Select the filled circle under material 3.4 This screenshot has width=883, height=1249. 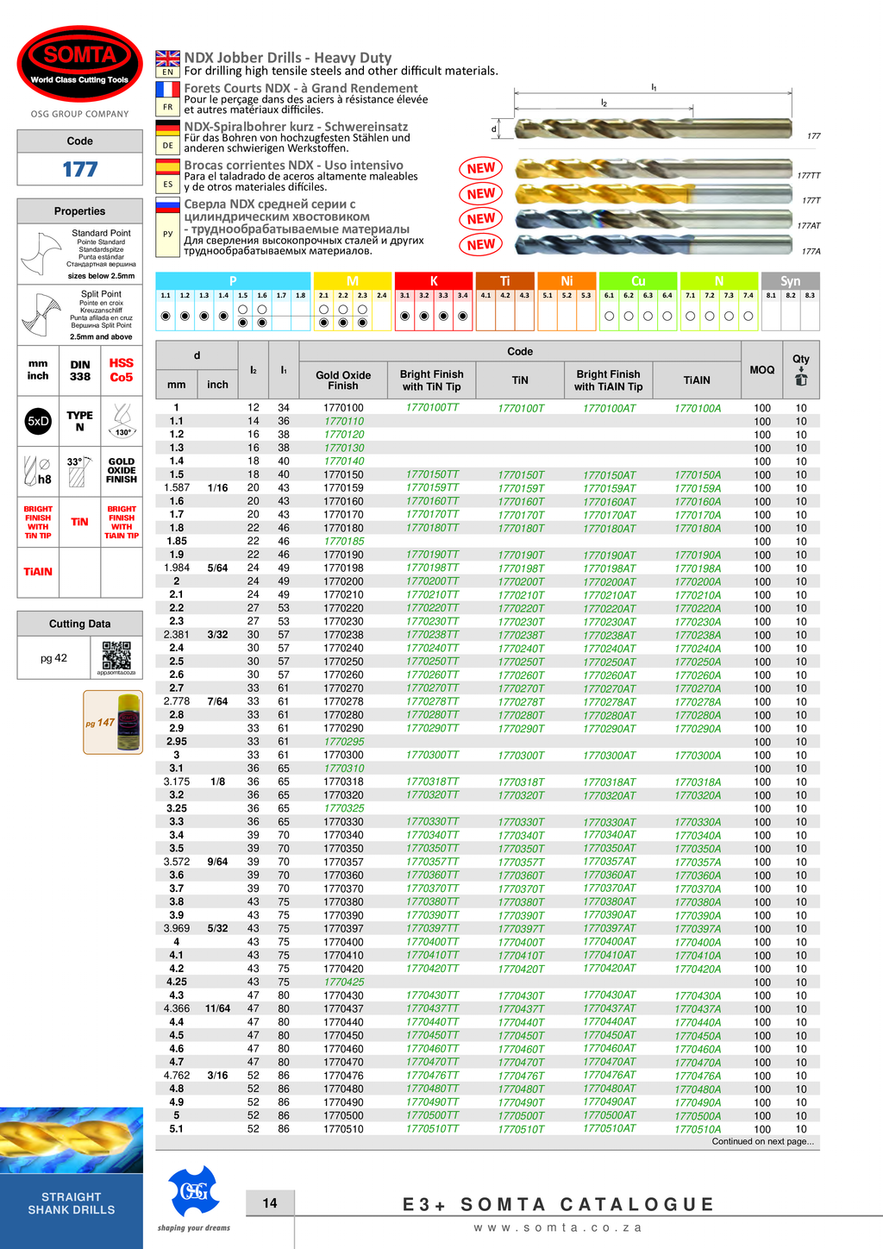click(463, 317)
